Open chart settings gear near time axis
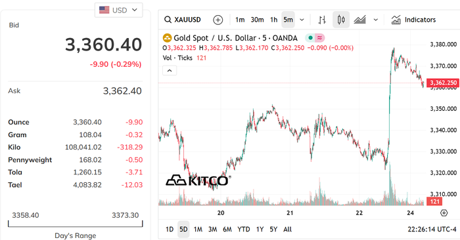This screenshot has height=240, width=460. pyautogui.click(x=444, y=212)
